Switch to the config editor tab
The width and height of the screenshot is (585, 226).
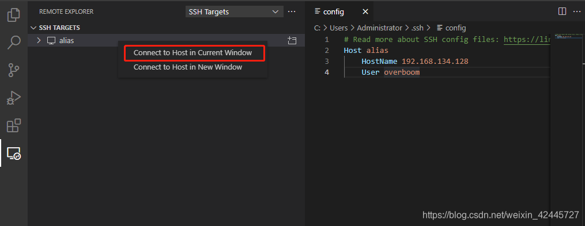point(334,12)
